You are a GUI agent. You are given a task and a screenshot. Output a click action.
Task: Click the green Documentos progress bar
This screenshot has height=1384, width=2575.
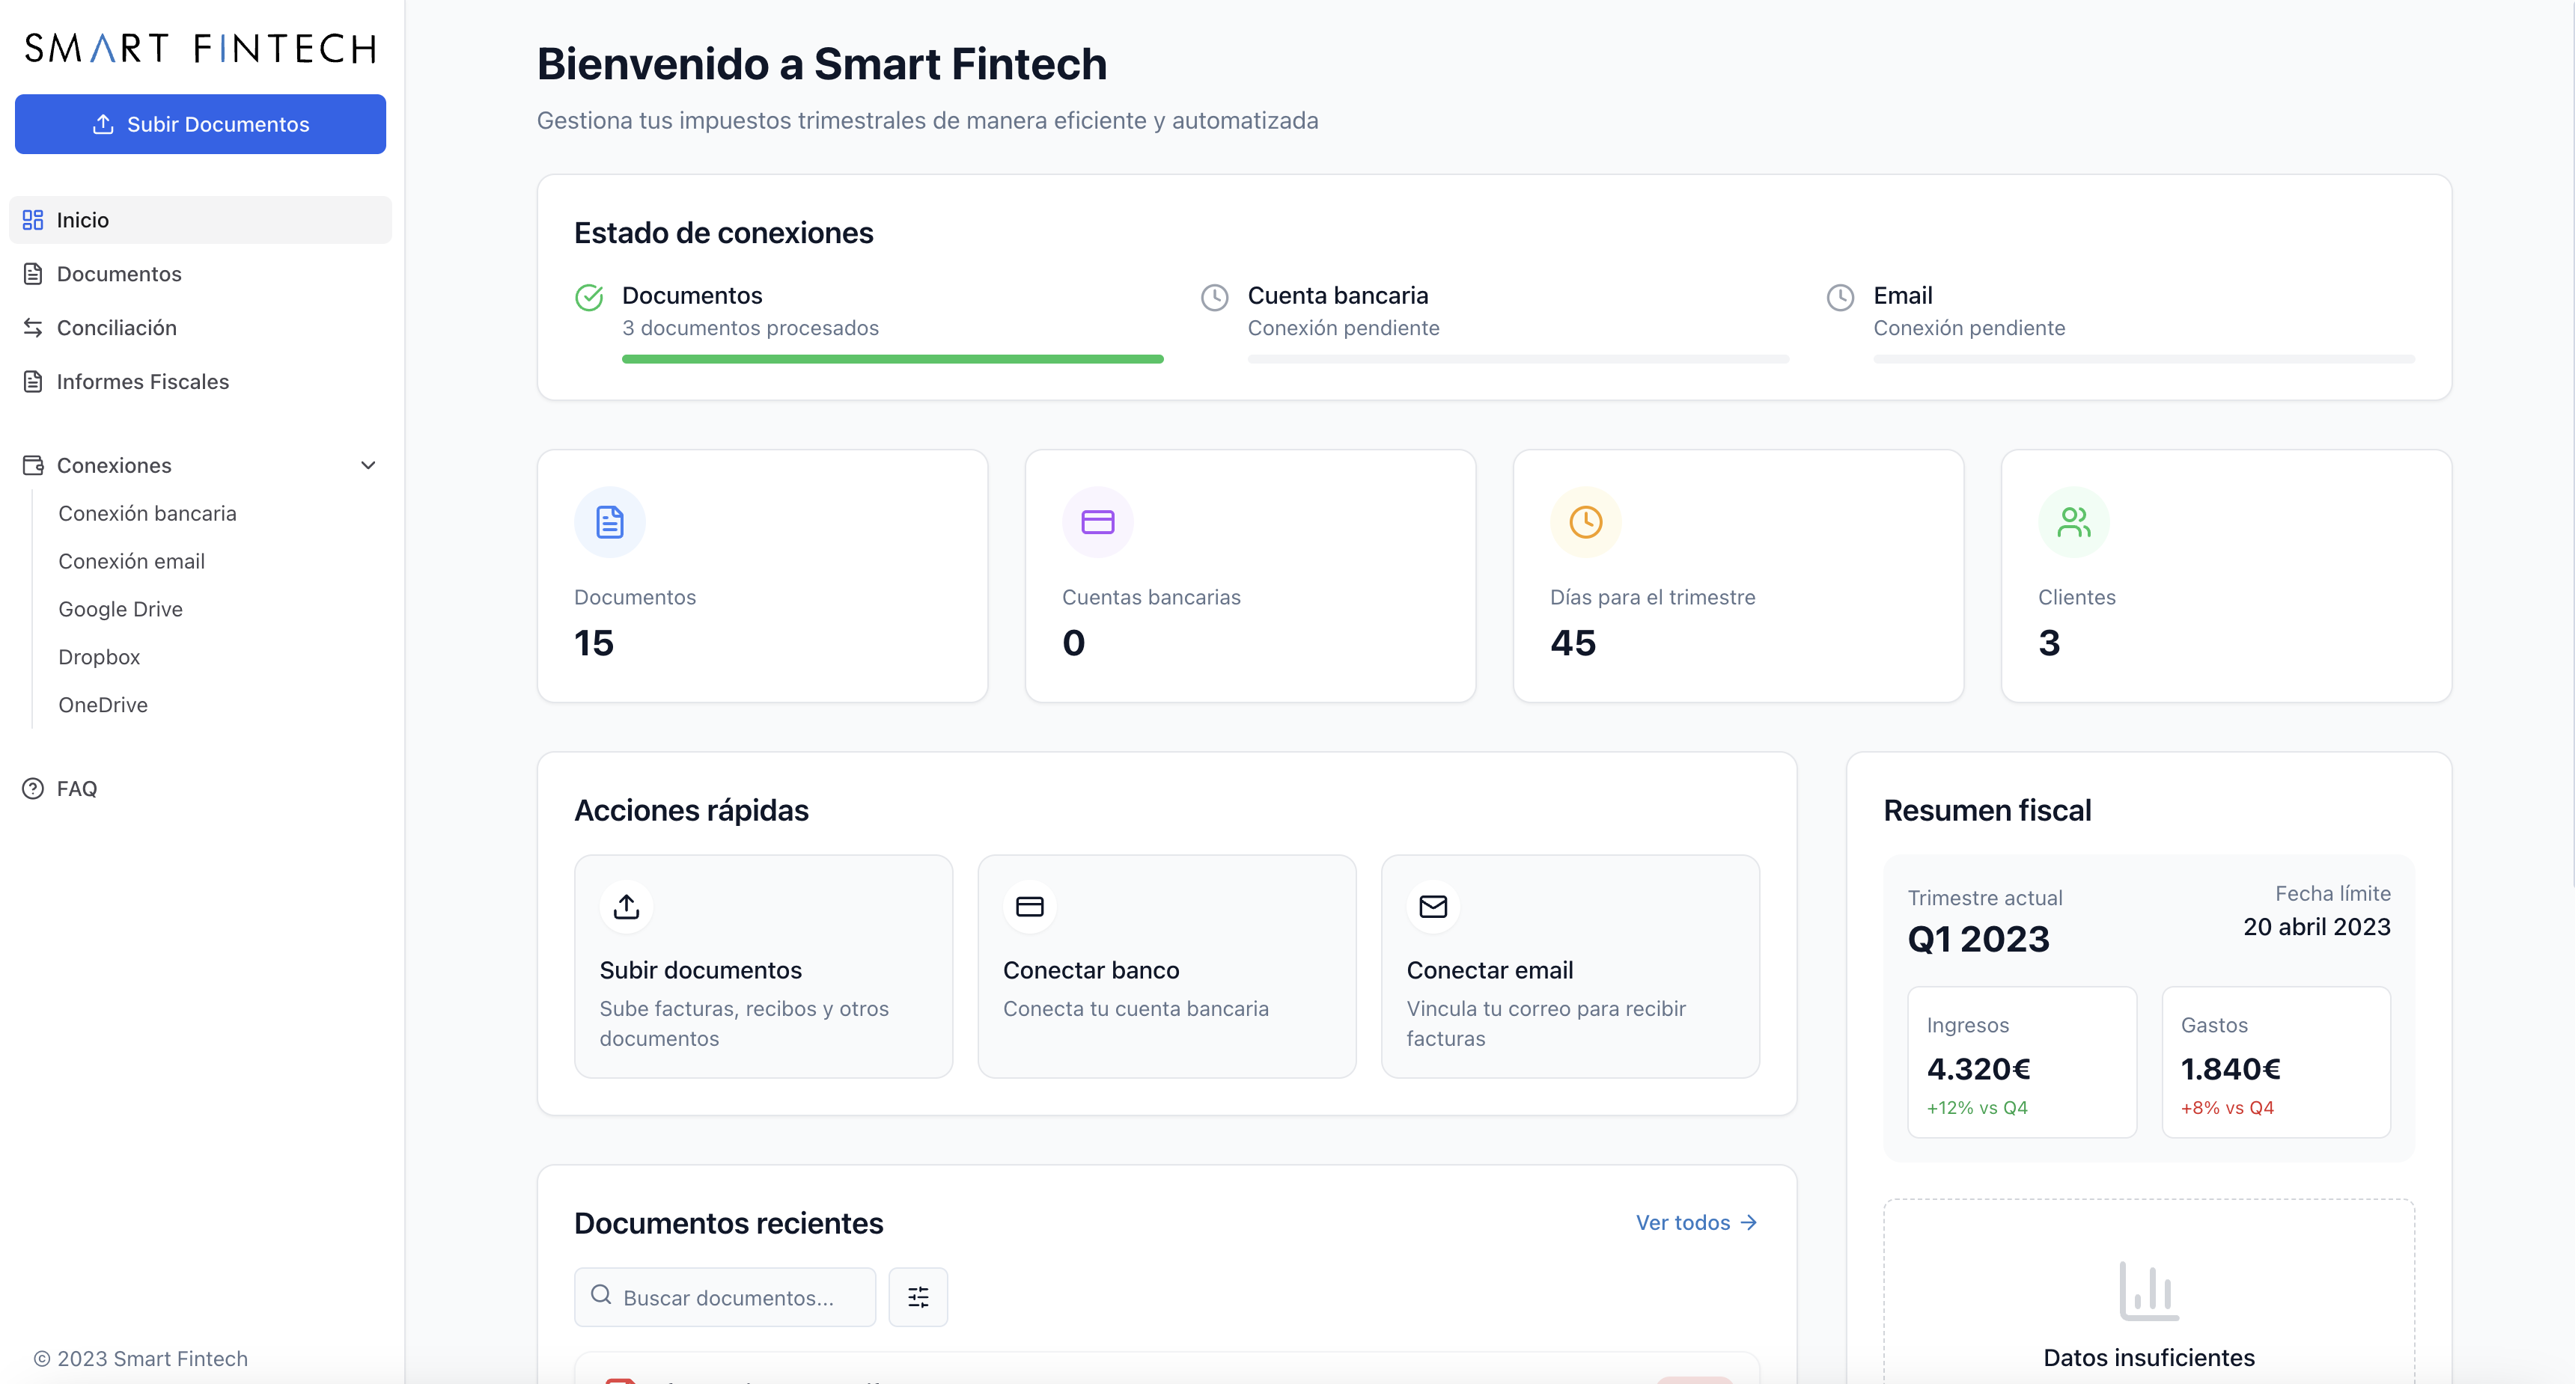coord(892,359)
